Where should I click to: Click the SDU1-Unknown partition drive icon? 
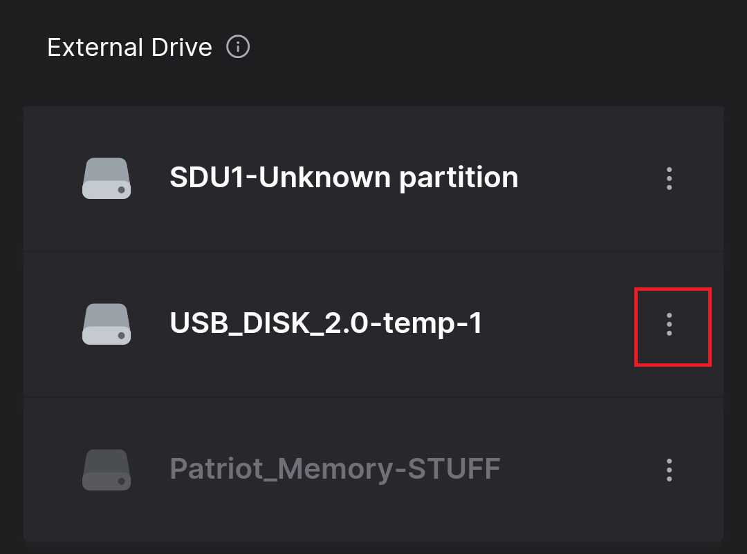[x=107, y=178]
